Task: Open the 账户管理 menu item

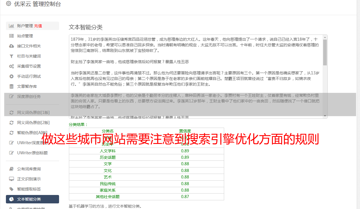Action: pyautogui.click(x=32, y=26)
